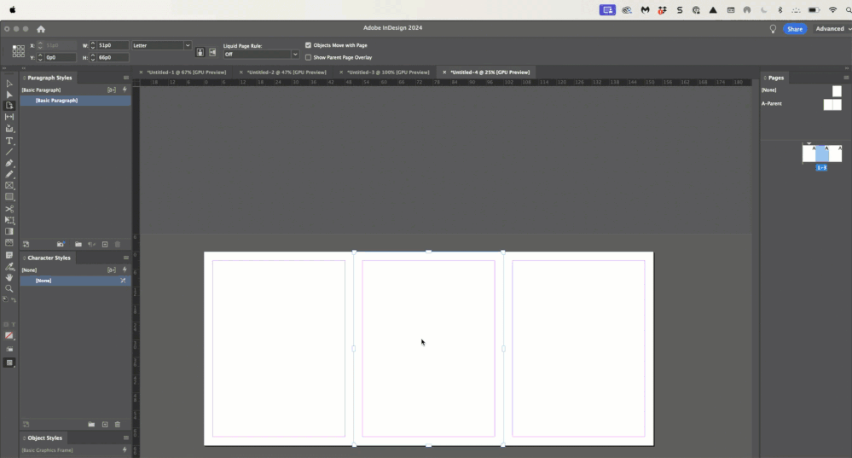
Task: Select the Type tool
Action: [x=9, y=141]
